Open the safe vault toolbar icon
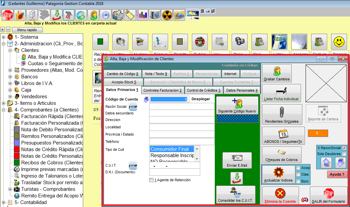The width and height of the screenshot is (350, 207). pos(155,15)
